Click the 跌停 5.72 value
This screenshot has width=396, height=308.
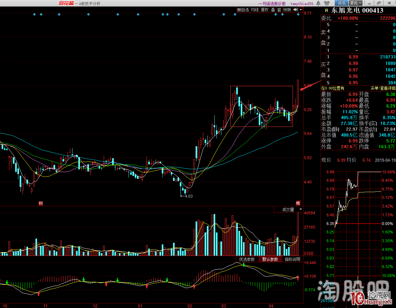pyautogui.click(x=391, y=141)
